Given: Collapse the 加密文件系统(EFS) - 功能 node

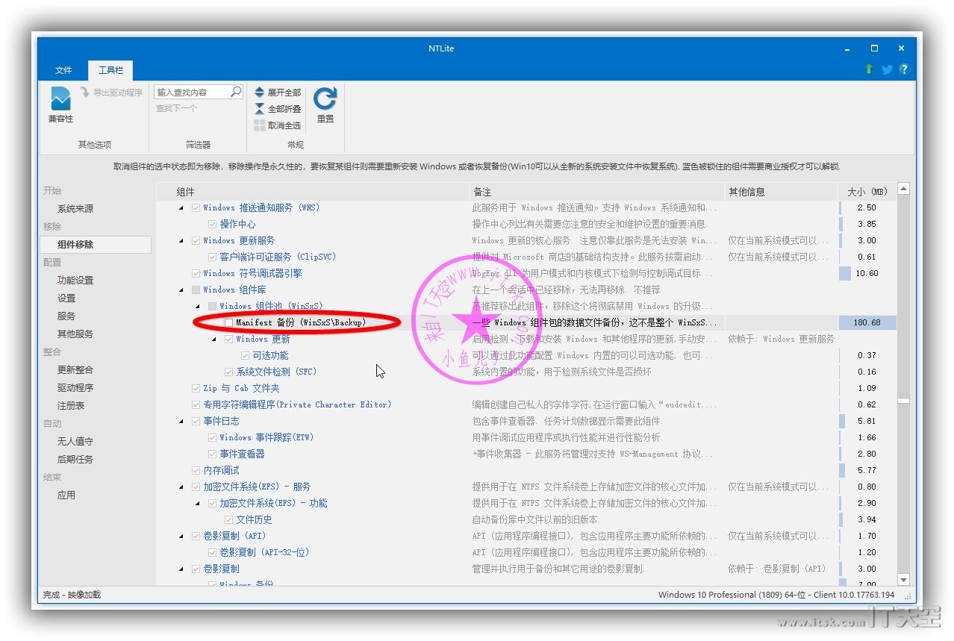Looking at the screenshot, I should tap(198, 504).
